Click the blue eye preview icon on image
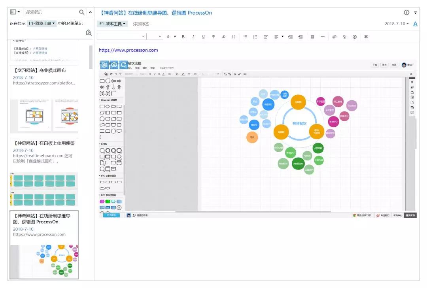This screenshot has height=288, width=427. tap(114, 65)
